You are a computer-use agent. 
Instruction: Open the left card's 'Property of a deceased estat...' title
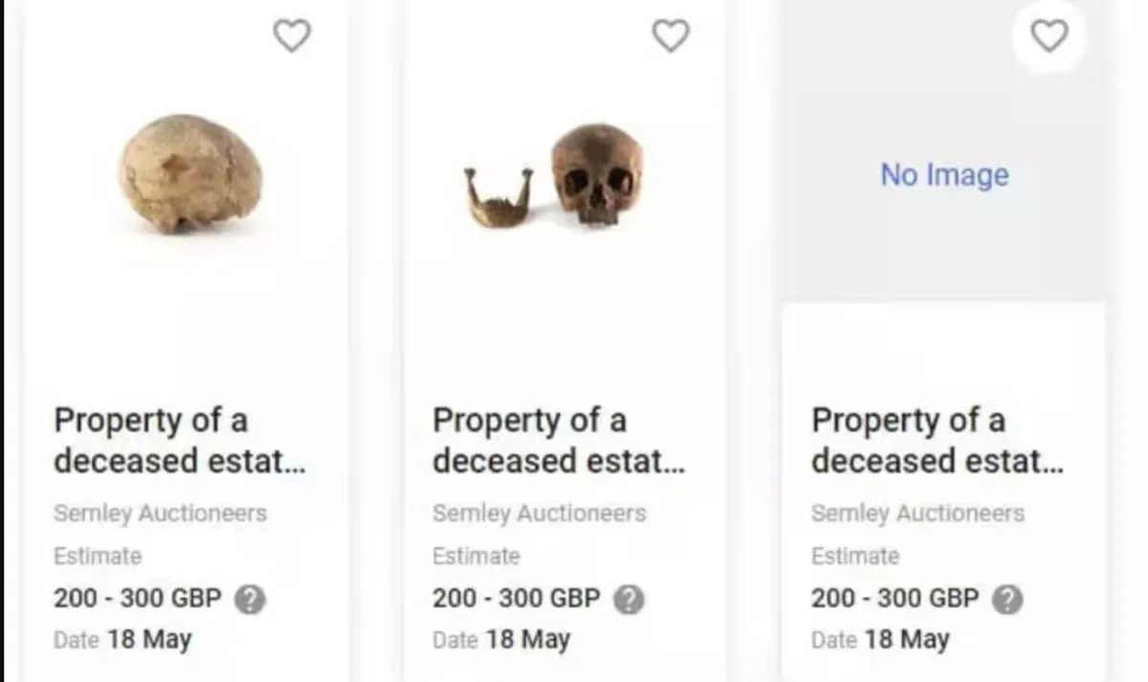click(x=179, y=440)
